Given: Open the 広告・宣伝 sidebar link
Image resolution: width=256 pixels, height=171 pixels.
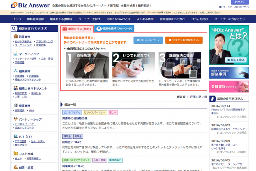Looking at the screenshot, I should [47, 59].
